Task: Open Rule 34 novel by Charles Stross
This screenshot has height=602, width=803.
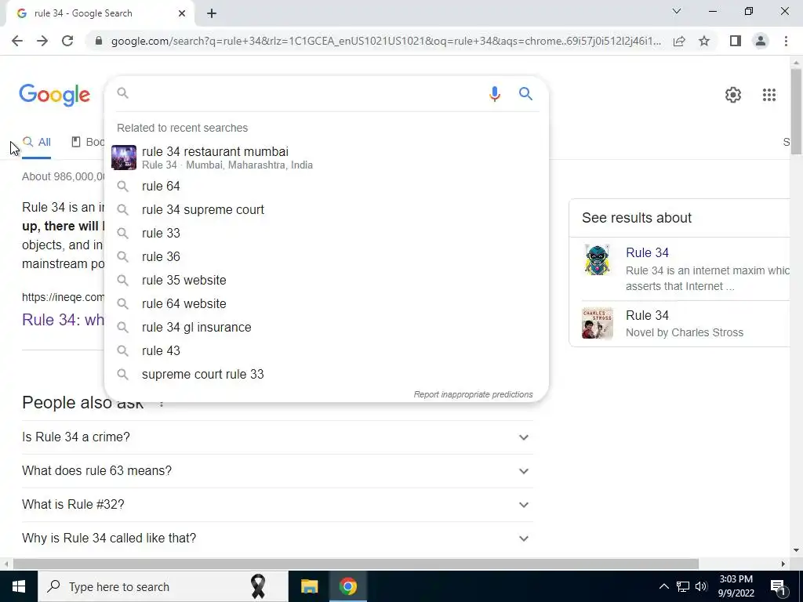Action: pyautogui.click(x=647, y=315)
